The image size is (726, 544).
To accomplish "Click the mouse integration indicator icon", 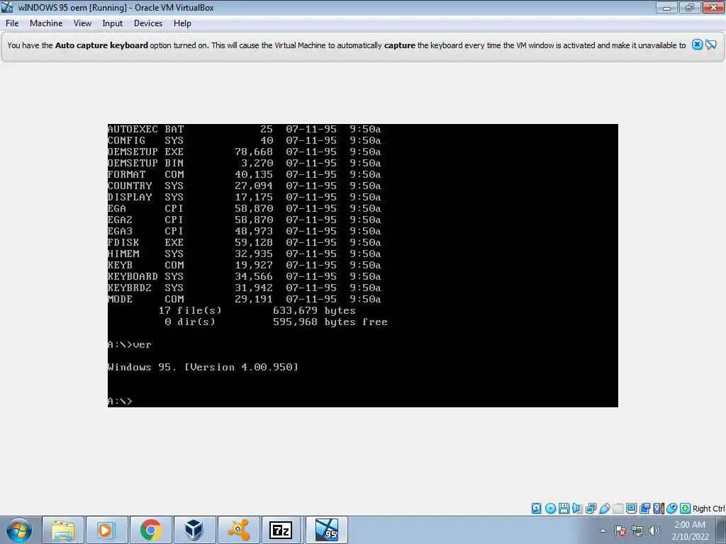I will click(x=672, y=509).
